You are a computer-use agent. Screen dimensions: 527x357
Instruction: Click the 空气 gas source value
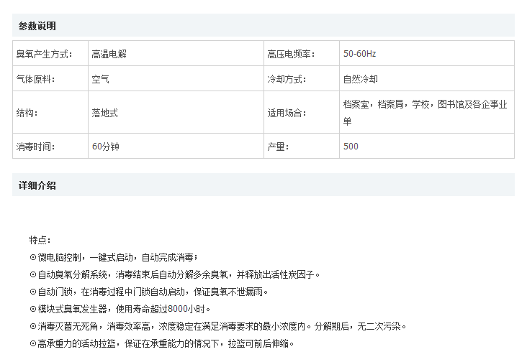[x=100, y=79]
